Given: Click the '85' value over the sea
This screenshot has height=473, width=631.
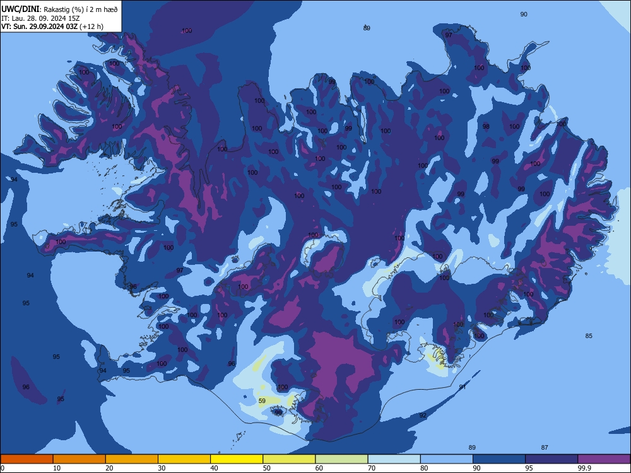Looking at the screenshot, I should coord(589,336).
